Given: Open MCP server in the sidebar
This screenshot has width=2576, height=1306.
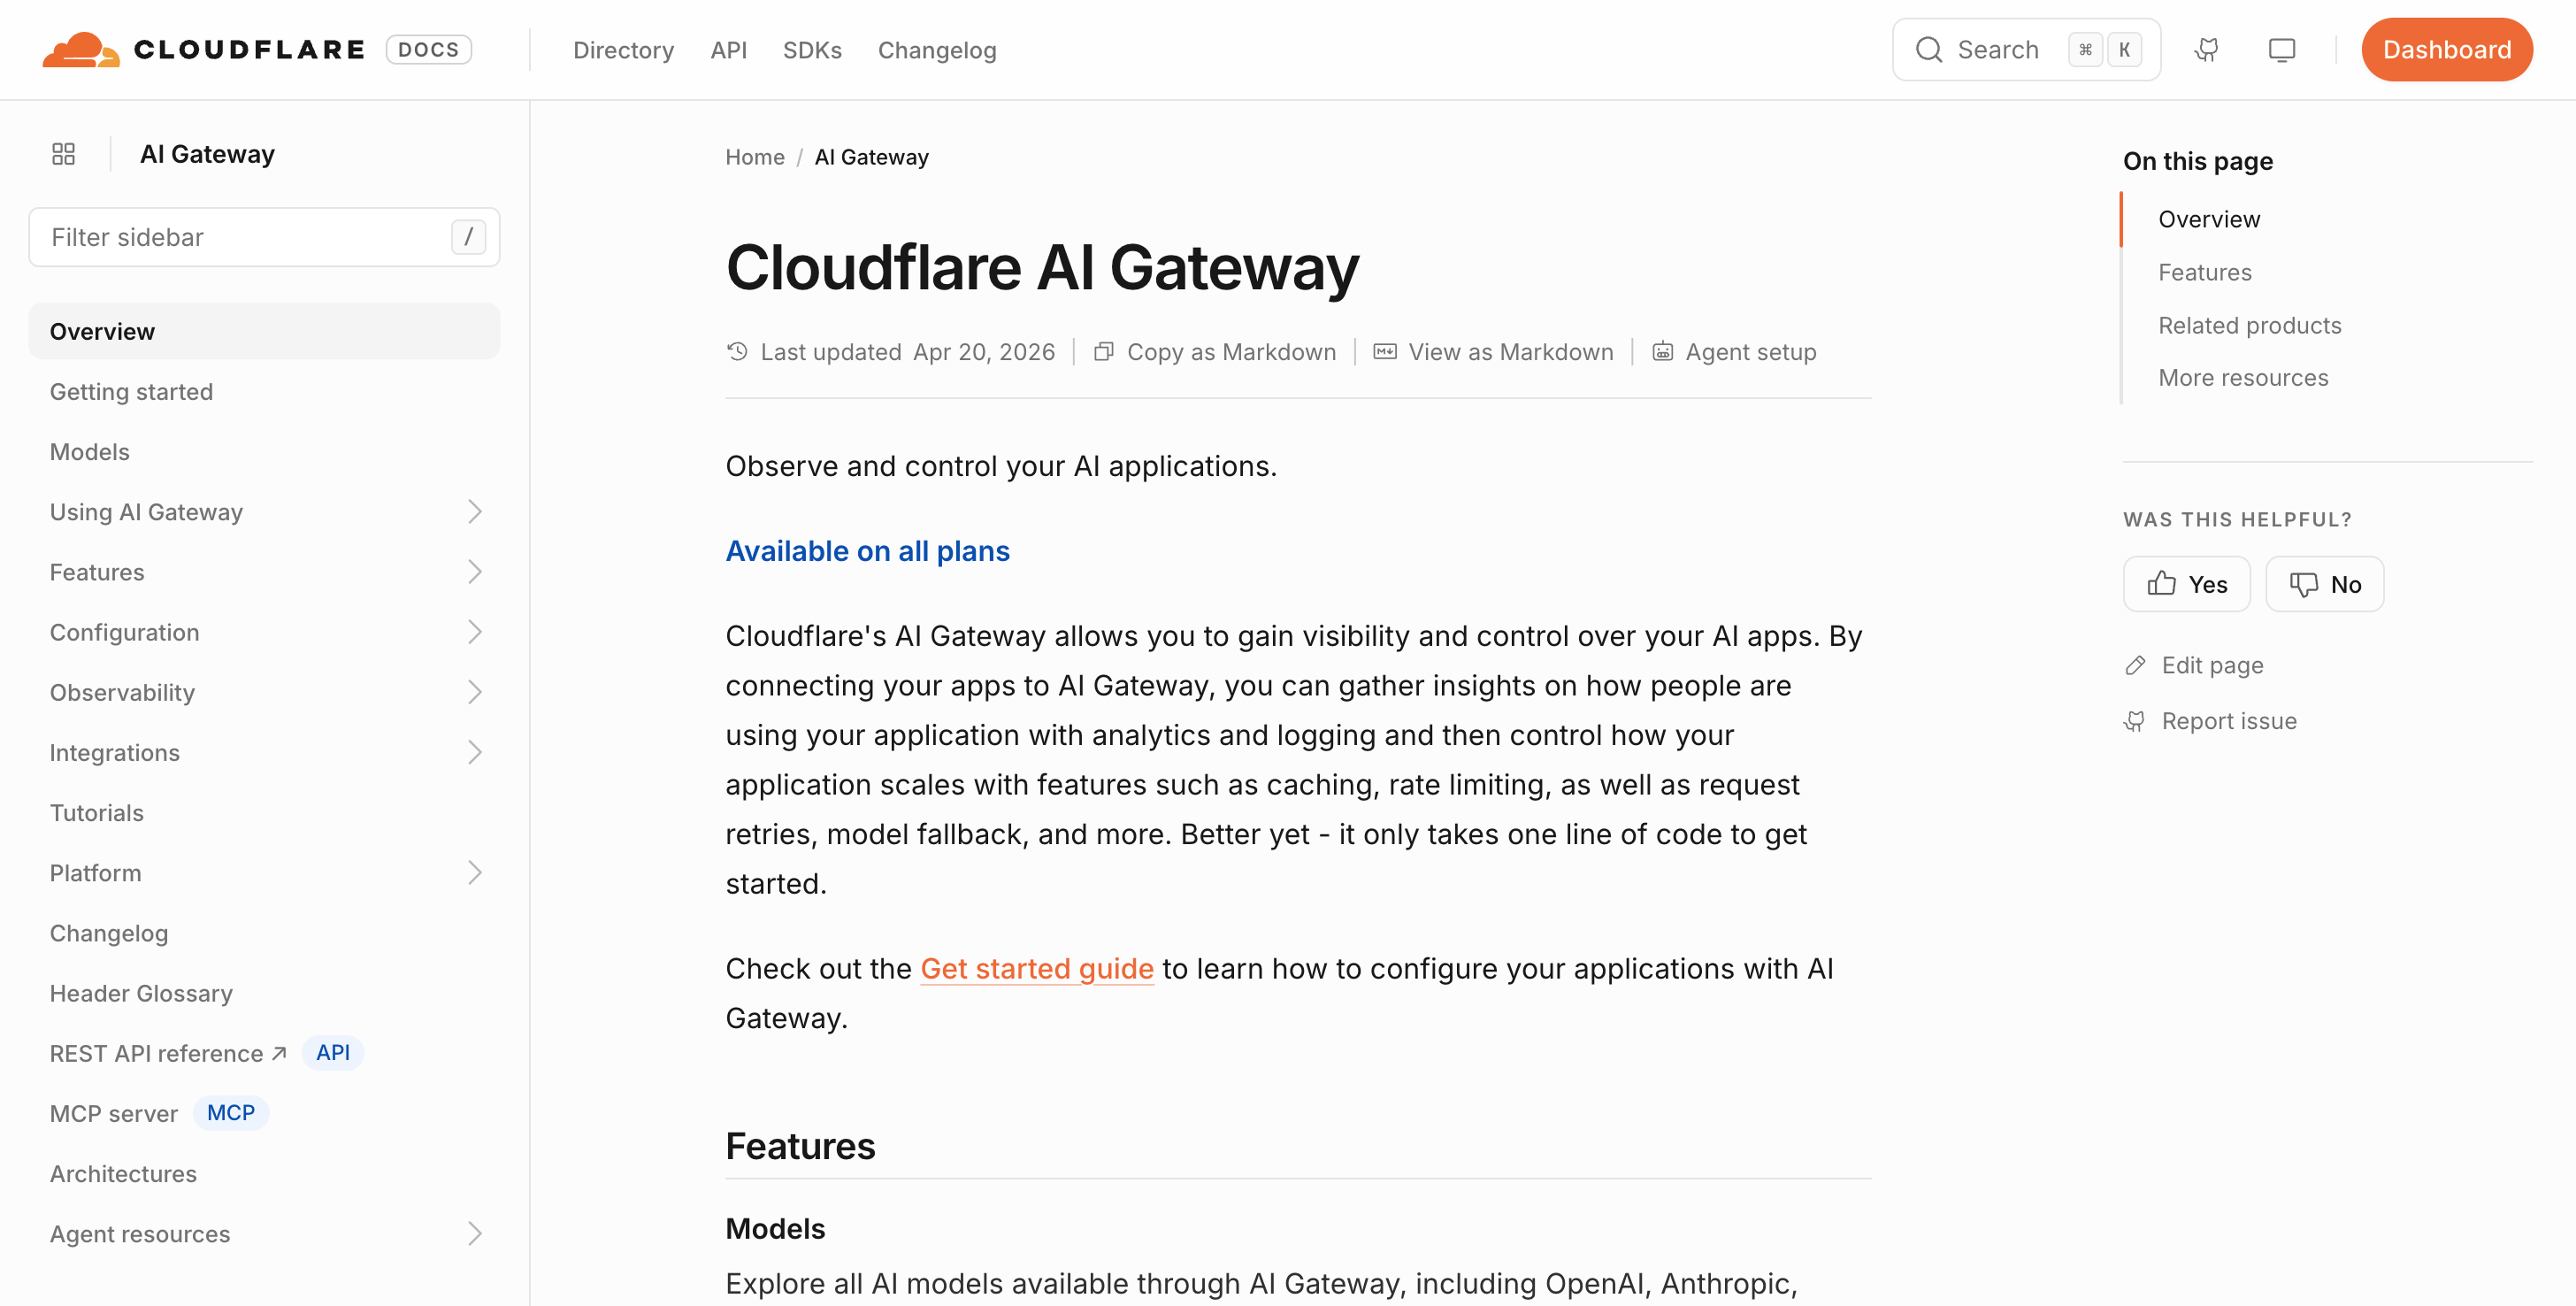Looking at the screenshot, I should 114,1113.
